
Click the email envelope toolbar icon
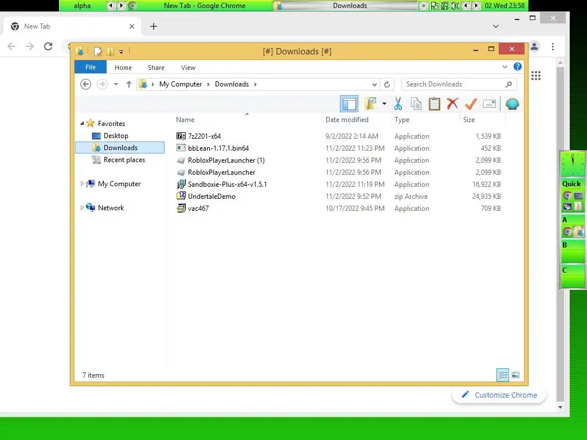[x=490, y=104]
